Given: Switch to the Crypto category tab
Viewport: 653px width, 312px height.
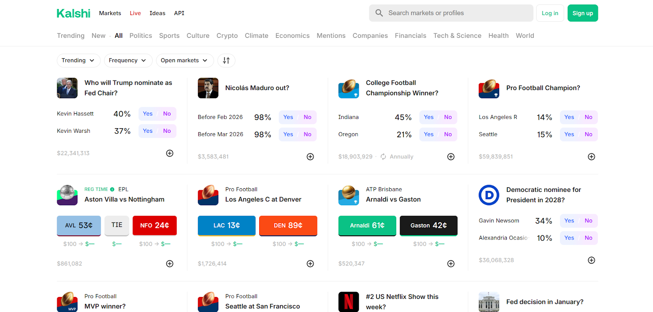Looking at the screenshot, I should (x=227, y=35).
